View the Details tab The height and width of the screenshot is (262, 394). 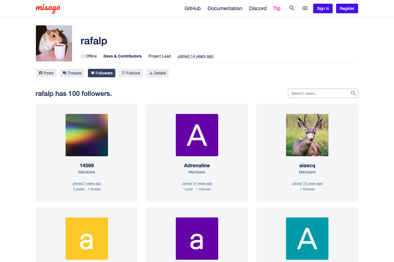point(157,73)
